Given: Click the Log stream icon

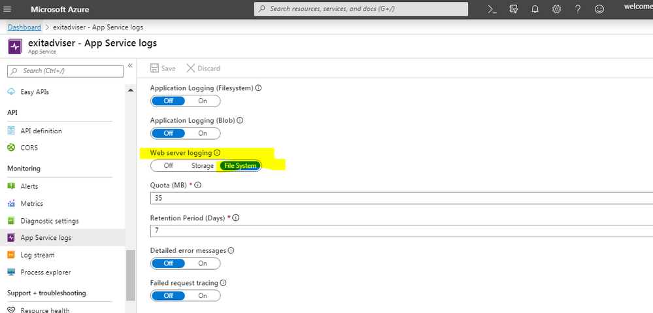Looking at the screenshot, I should point(12,255).
